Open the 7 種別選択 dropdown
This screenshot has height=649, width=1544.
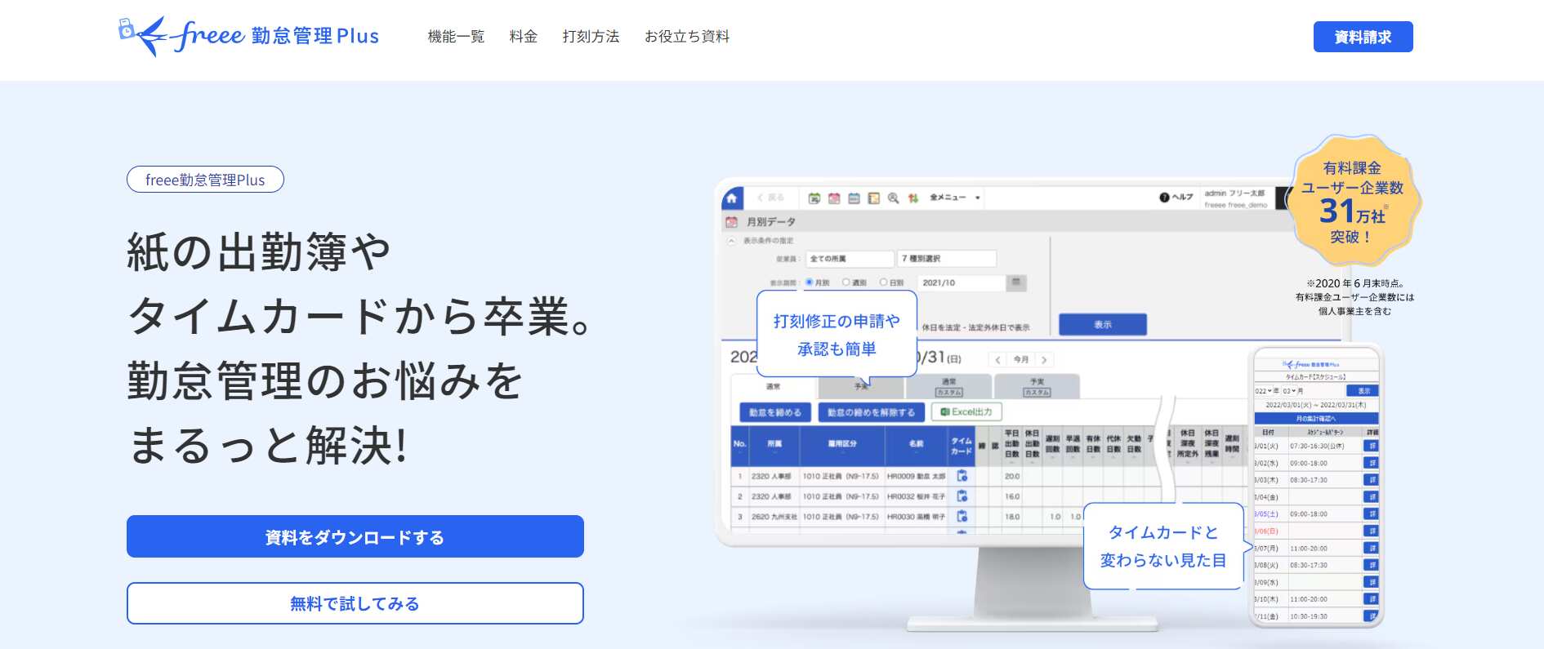[947, 259]
